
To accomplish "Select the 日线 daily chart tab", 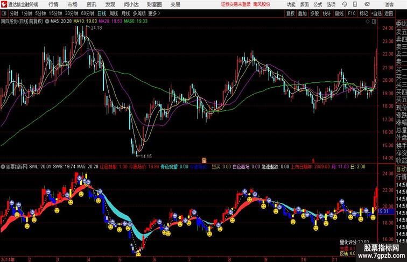I will click(x=102, y=13).
